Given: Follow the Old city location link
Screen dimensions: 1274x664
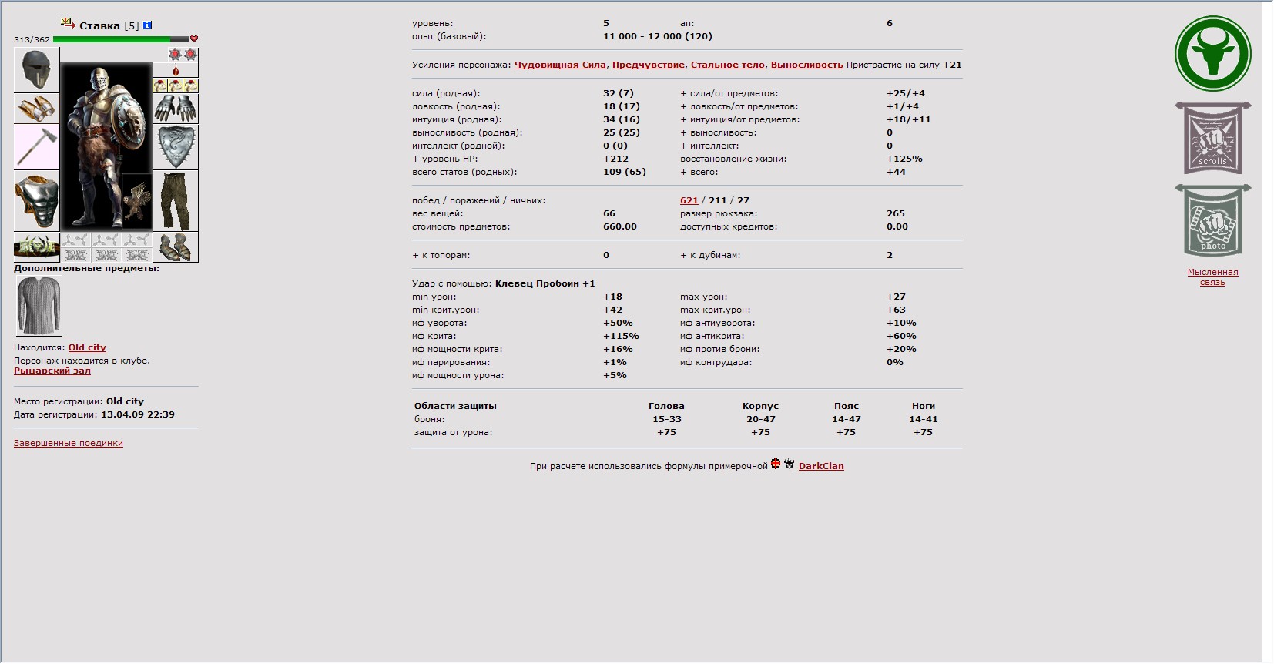Looking at the screenshot, I should (87, 347).
